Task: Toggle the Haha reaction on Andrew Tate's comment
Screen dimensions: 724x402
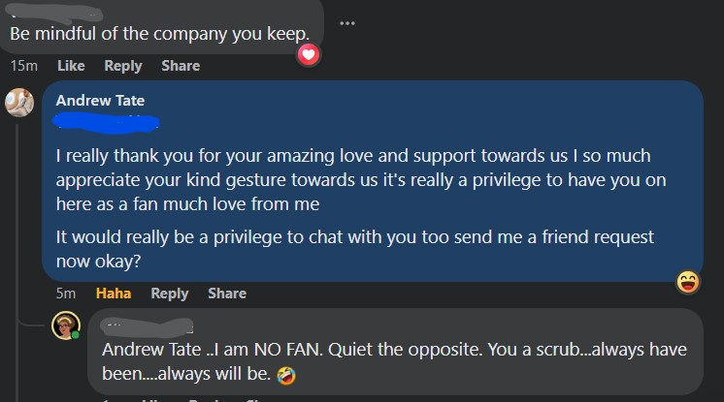Action: tap(114, 294)
